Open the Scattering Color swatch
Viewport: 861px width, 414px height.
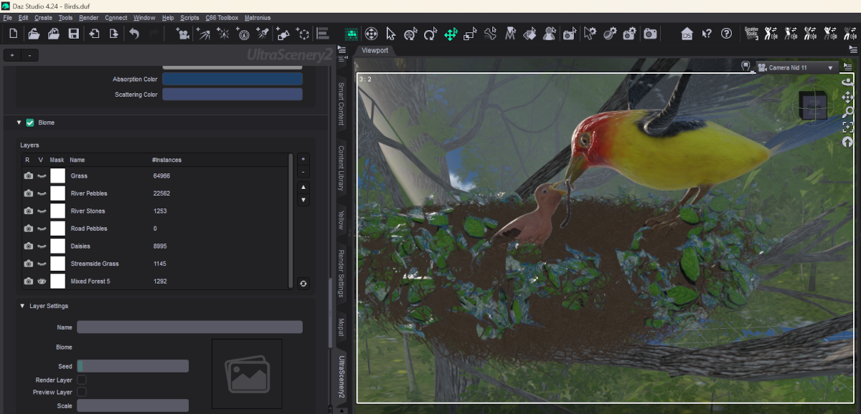pos(232,95)
